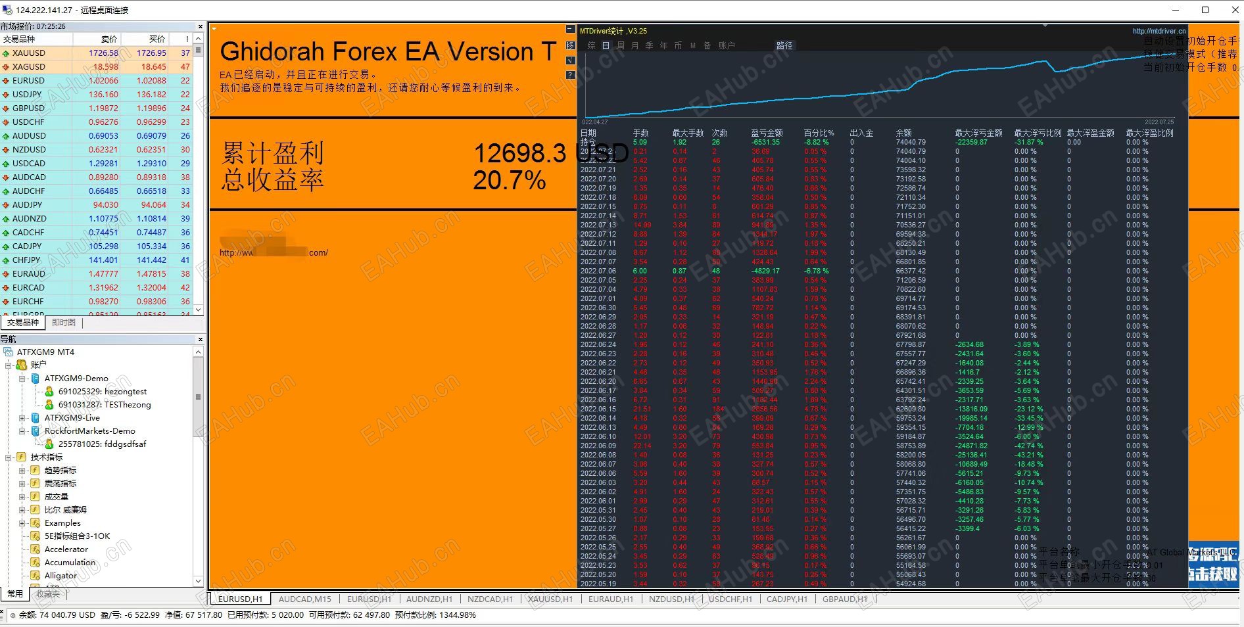Image resolution: width=1244 pixels, height=627 pixels.
Task: Click the Accelerator indicator icon
Action: click(x=36, y=549)
